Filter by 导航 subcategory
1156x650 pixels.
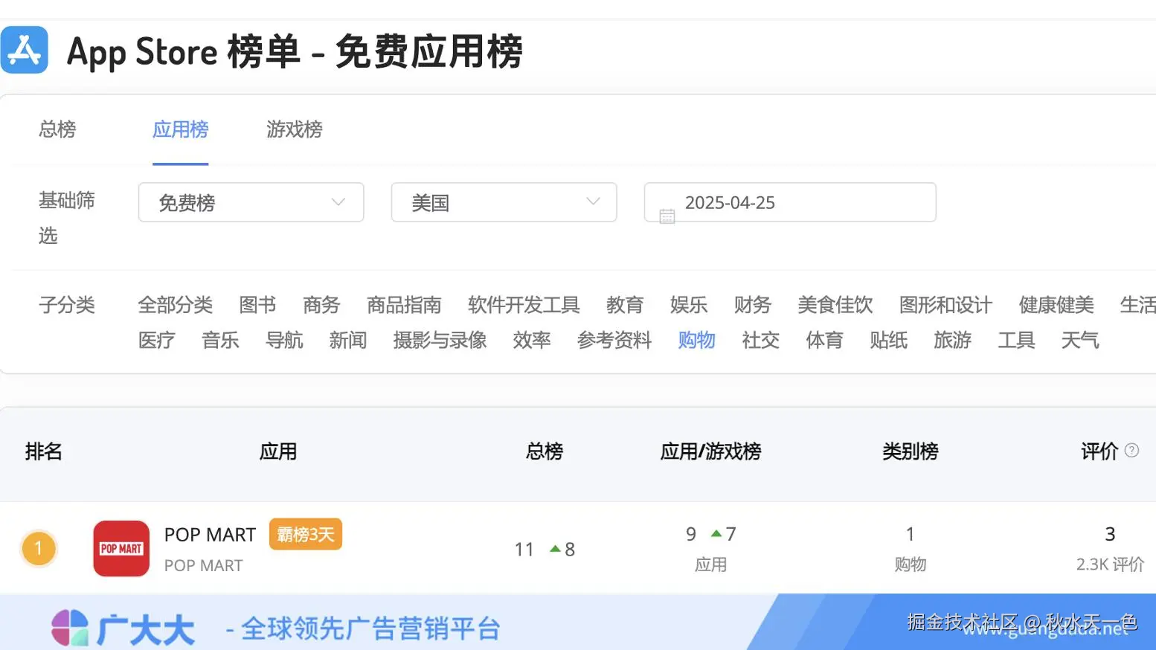[x=285, y=341]
